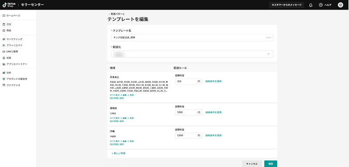Open the account avatar menu
The image size is (349, 167).
340,5
